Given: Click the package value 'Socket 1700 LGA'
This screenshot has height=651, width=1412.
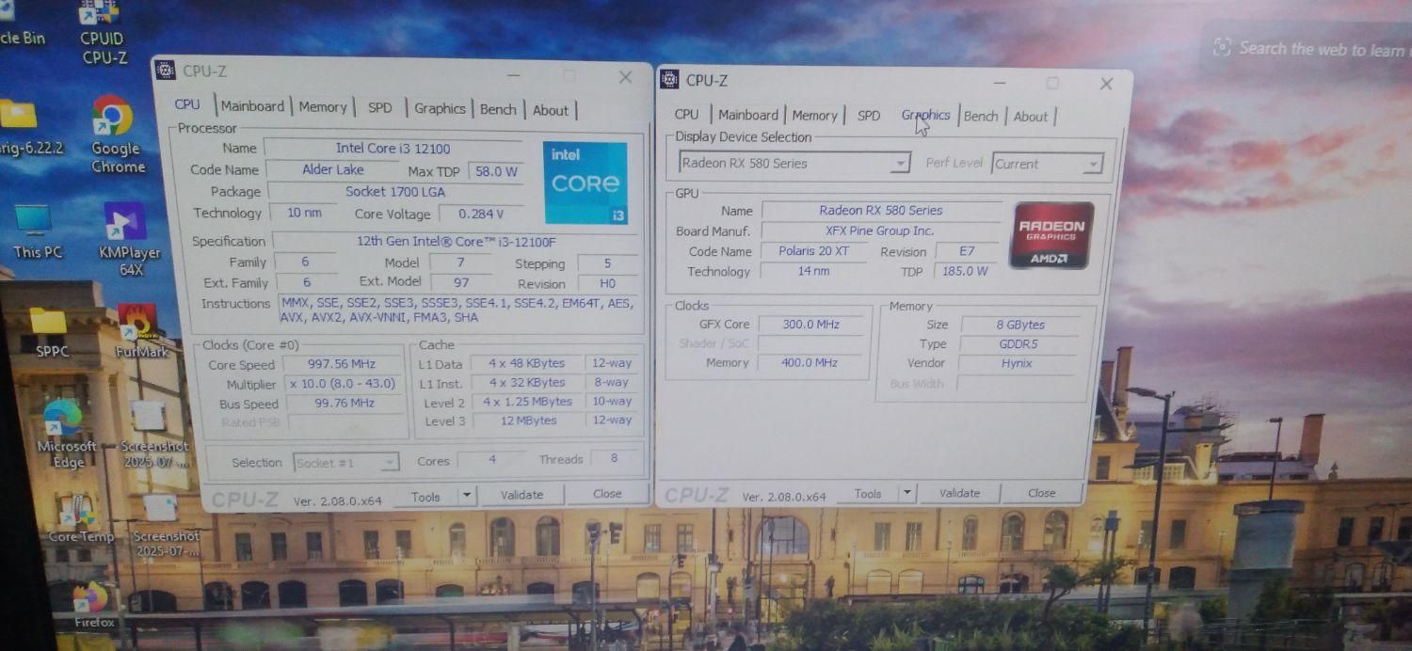Looking at the screenshot, I should coord(394,191).
